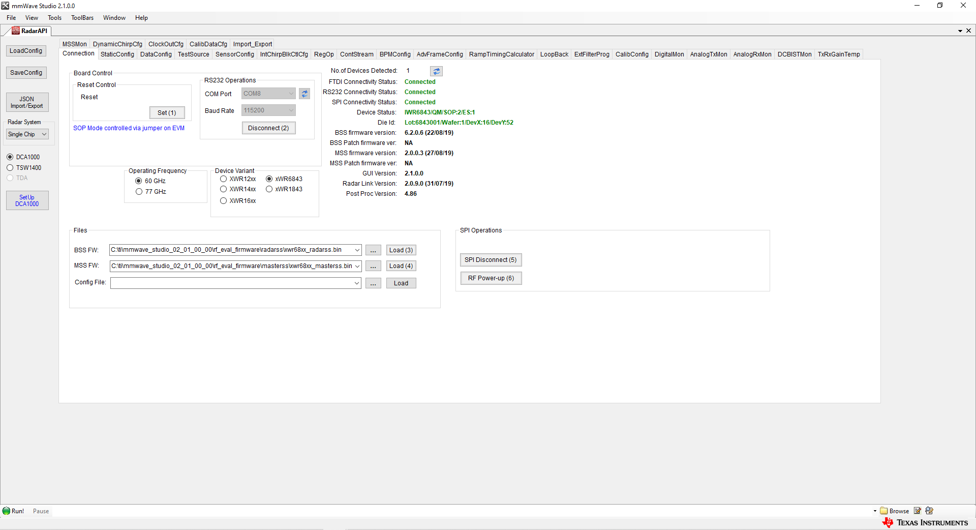This screenshot has height=530, width=976.
Task: Select XWR16xx device variant
Action: tap(223, 201)
